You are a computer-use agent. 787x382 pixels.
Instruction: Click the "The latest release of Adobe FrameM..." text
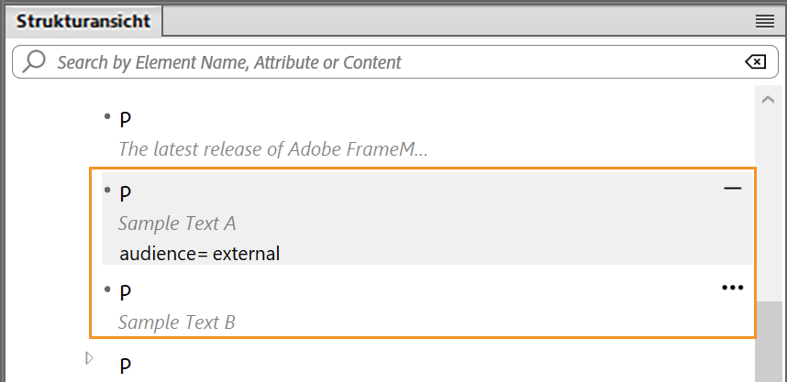(273, 148)
